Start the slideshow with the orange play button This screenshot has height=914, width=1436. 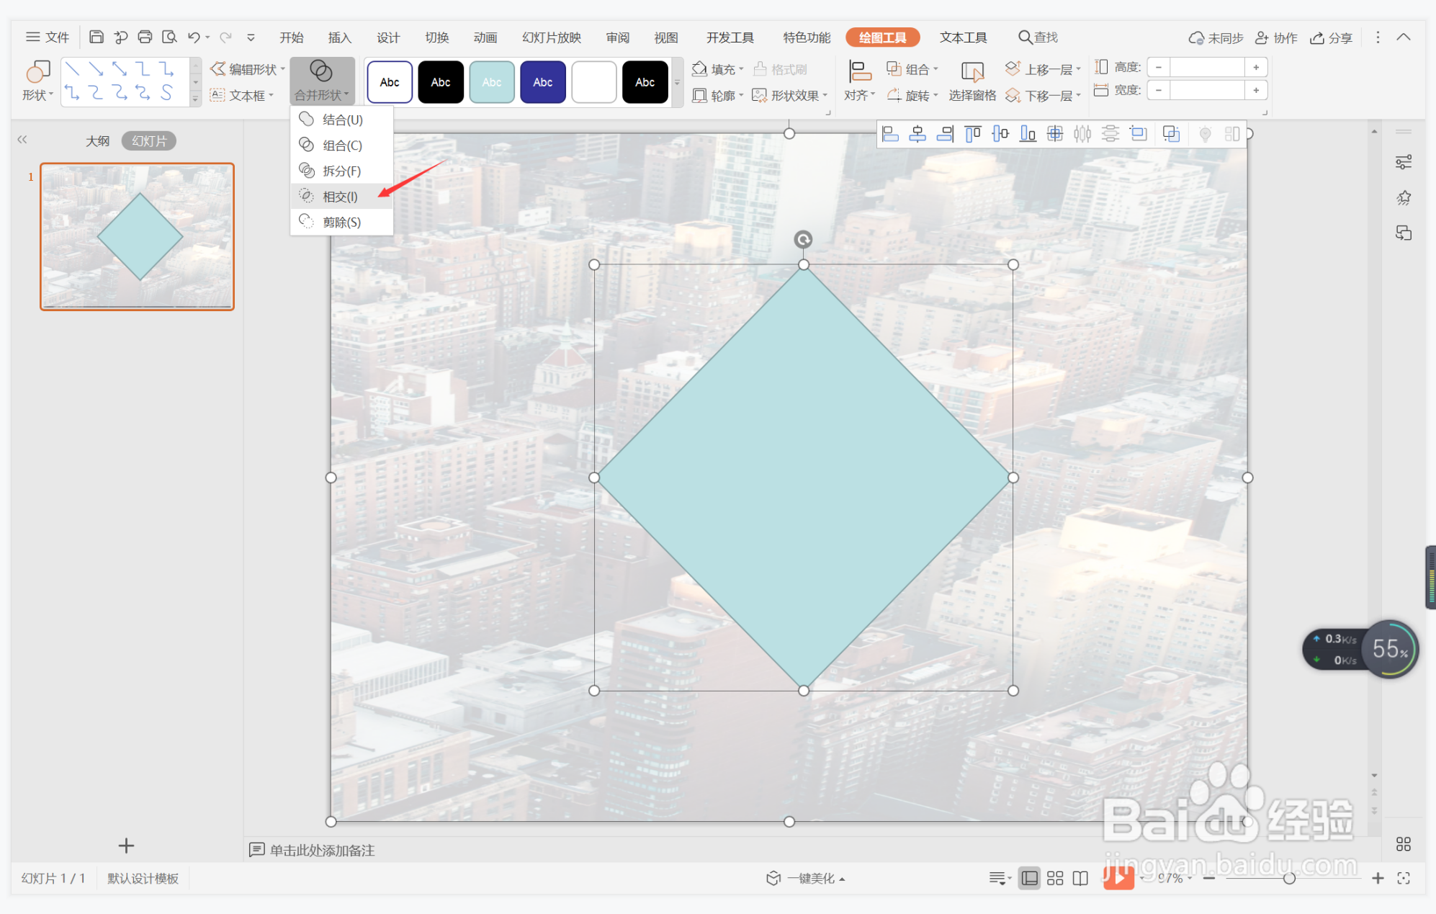click(1118, 877)
